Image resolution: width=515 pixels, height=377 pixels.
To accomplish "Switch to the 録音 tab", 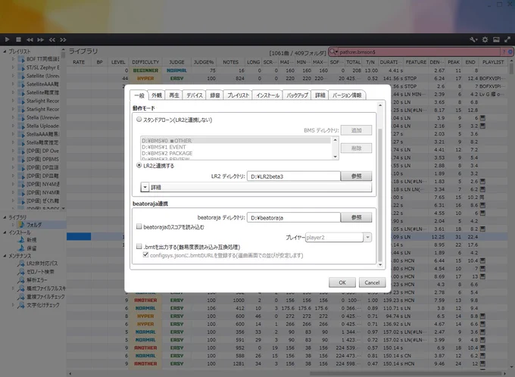I will (215, 95).
